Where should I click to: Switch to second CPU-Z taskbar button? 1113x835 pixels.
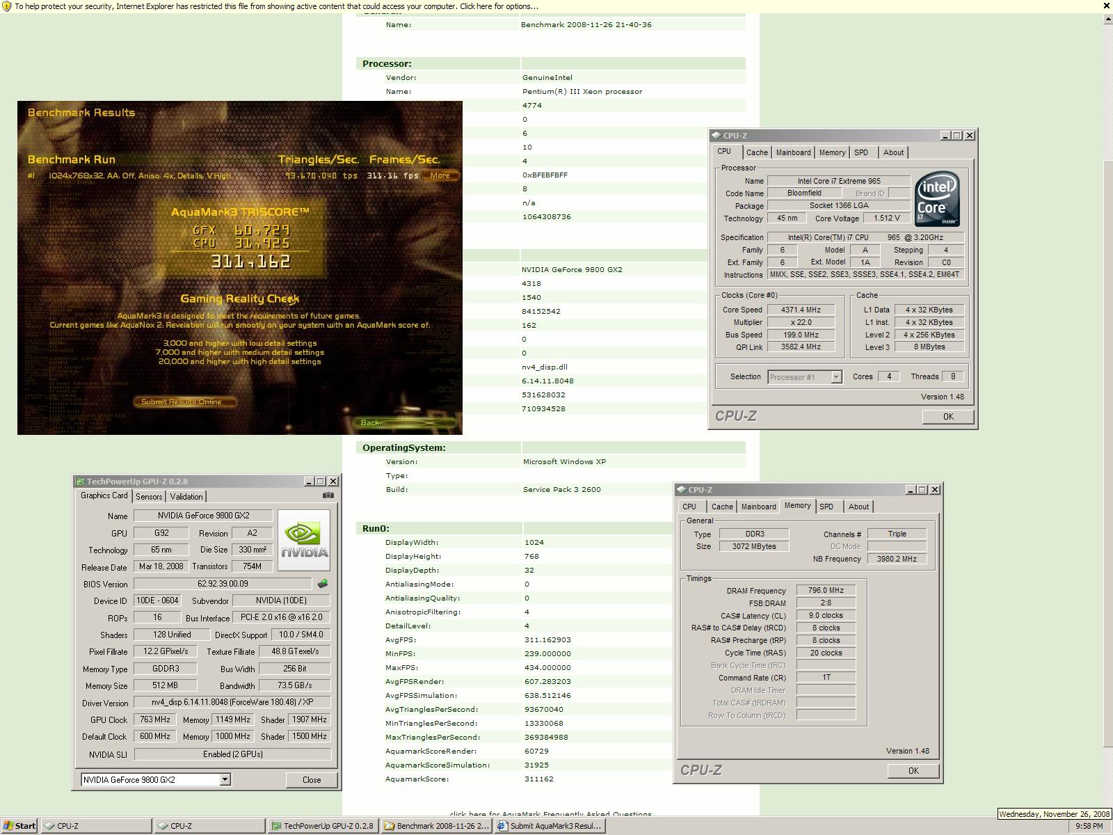tap(209, 826)
